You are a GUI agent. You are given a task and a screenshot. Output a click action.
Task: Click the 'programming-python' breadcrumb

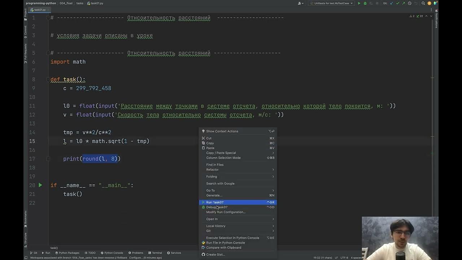(x=41, y=3)
